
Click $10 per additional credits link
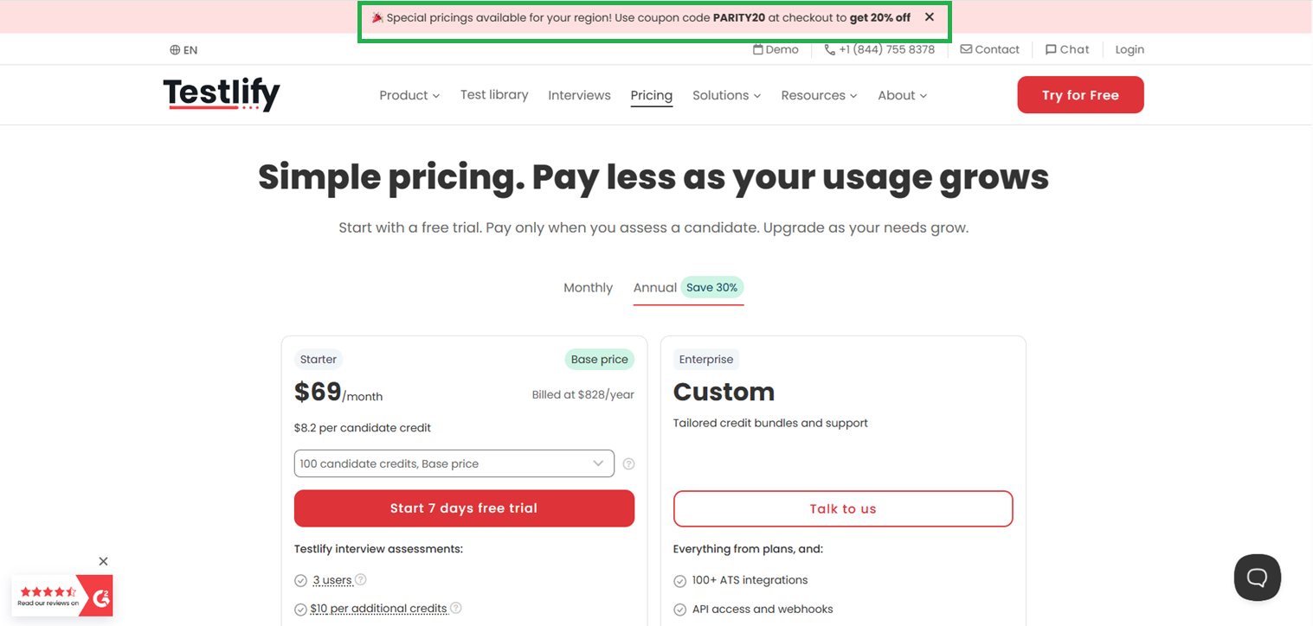pos(378,609)
